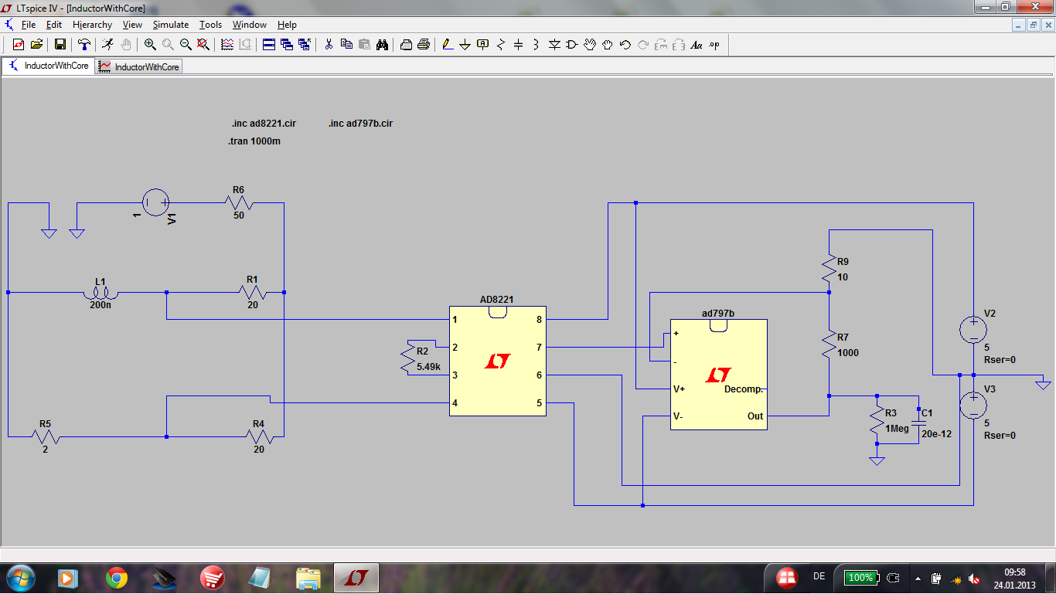The height and width of the screenshot is (594, 1056).
Task: Cascade windows using the cascade icon
Action: click(x=287, y=45)
